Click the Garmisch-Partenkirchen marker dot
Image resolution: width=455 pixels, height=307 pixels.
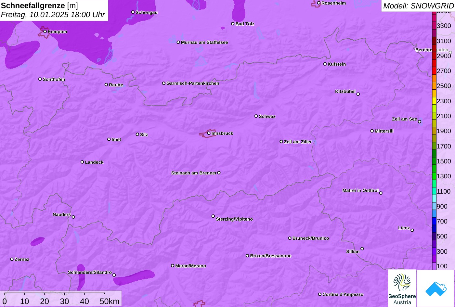point(164,83)
